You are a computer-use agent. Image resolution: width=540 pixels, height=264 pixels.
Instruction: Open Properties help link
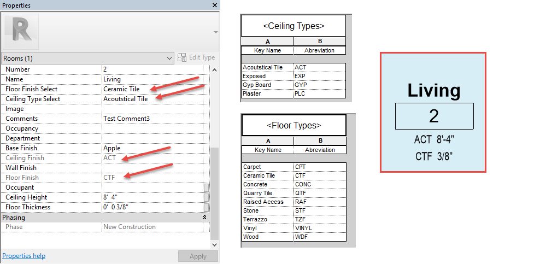point(24,256)
